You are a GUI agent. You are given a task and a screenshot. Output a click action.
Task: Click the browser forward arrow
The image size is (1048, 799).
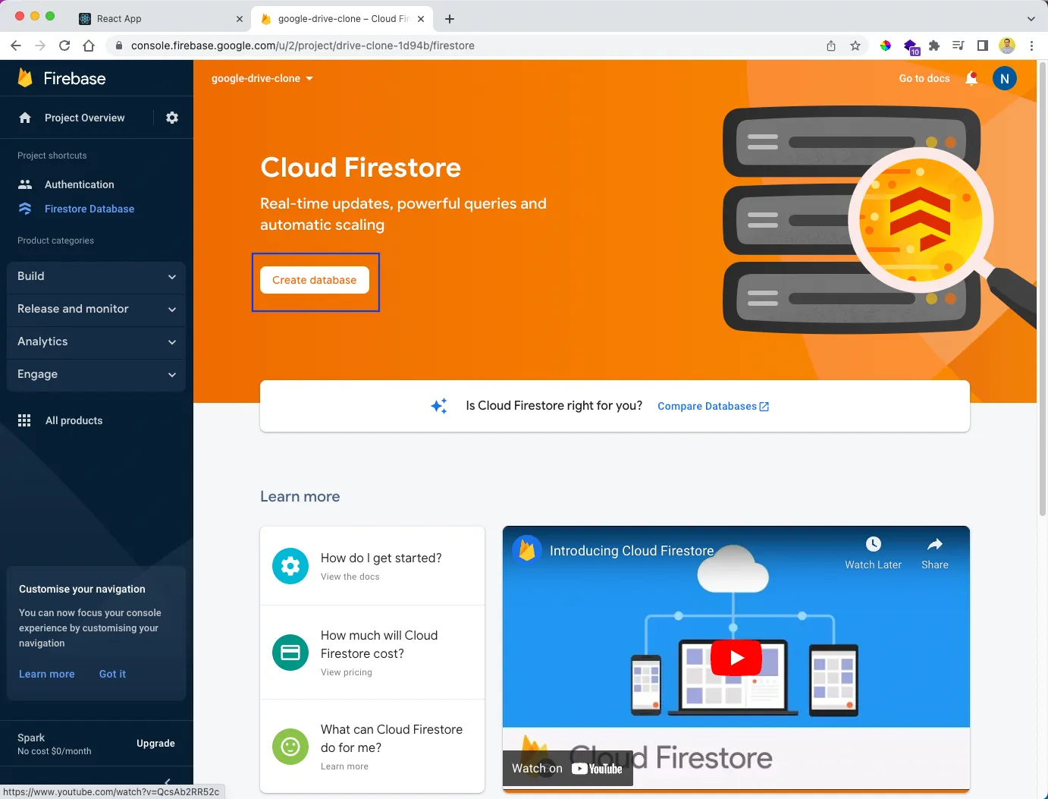40,46
